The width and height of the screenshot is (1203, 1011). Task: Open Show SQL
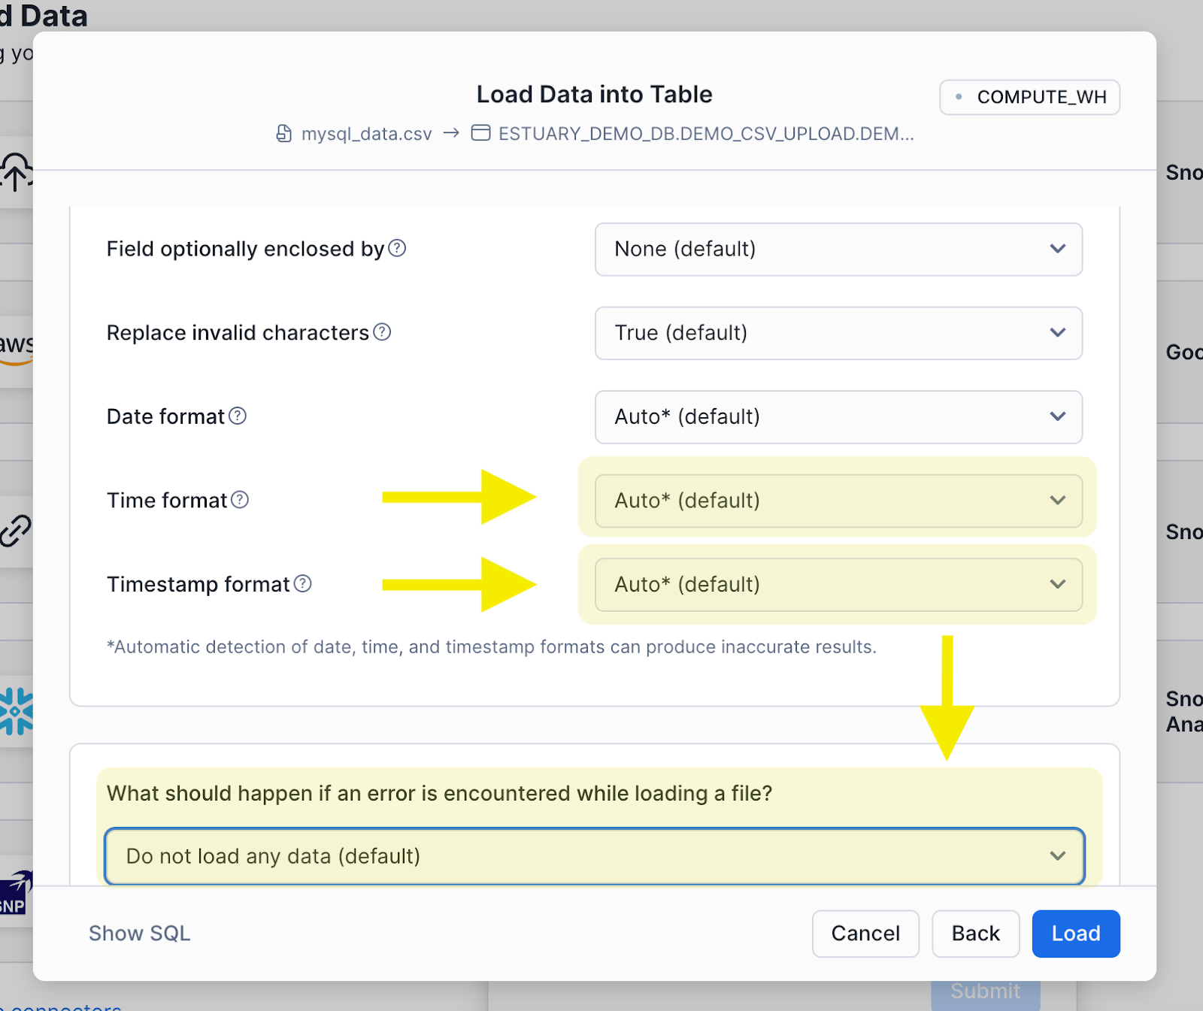click(x=139, y=934)
